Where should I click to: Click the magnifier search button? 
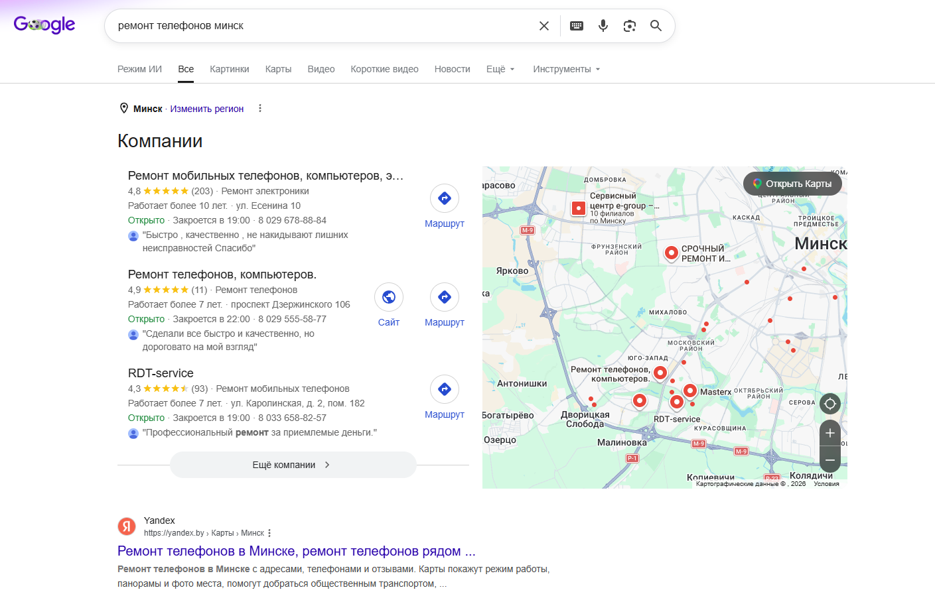click(x=656, y=26)
